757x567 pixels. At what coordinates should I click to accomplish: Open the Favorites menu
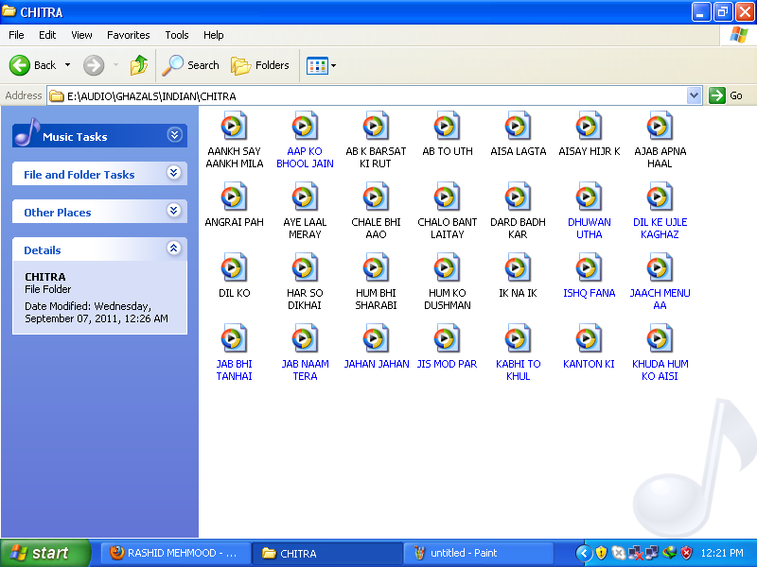(x=128, y=35)
